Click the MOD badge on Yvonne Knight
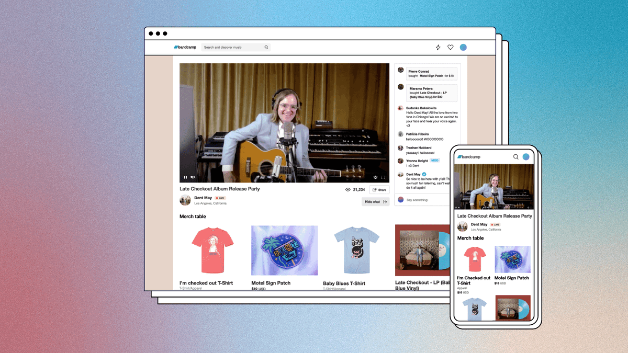628x353 pixels. pyautogui.click(x=434, y=161)
